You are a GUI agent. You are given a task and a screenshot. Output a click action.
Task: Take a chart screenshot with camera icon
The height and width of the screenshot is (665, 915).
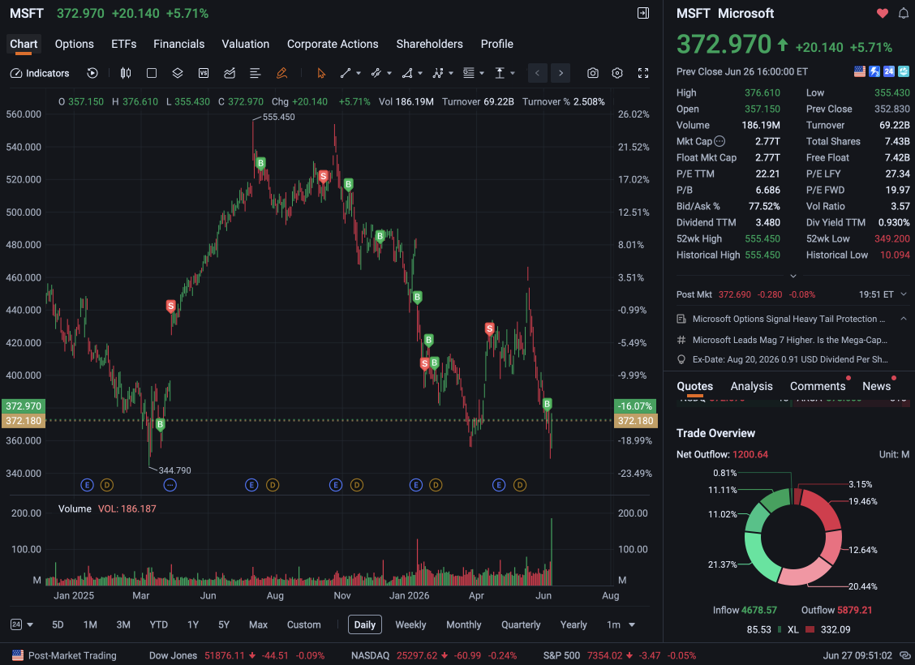(593, 73)
